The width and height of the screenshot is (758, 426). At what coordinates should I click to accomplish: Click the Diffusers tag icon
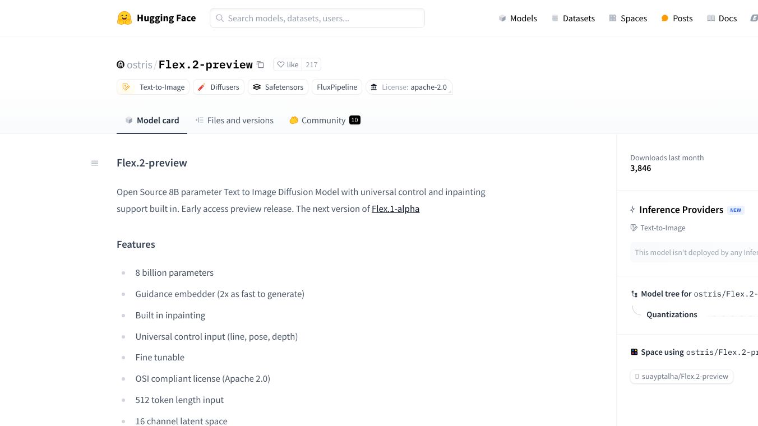[x=202, y=87]
